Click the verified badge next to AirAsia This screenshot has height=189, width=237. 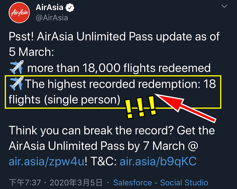pyautogui.click(x=70, y=8)
